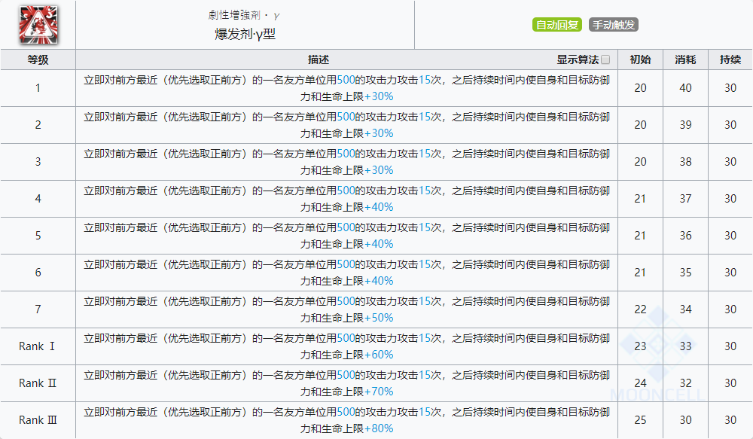753x439 pixels.
Task: Click consumption value 38 in level 3 row
Action: point(685,162)
